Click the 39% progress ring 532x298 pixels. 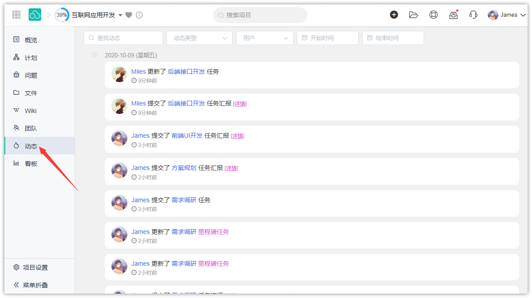[62, 15]
